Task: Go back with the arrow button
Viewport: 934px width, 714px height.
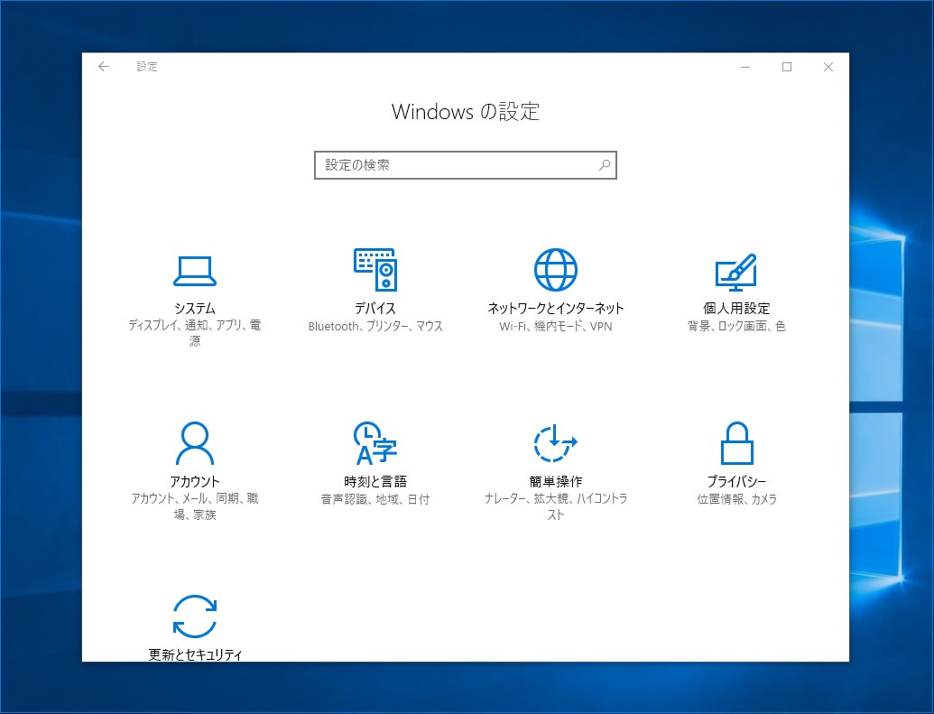Action: pyautogui.click(x=104, y=66)
